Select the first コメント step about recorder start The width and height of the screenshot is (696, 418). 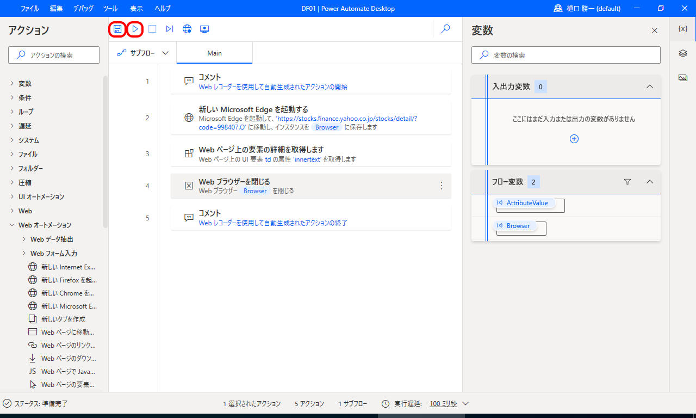[310, 82]
